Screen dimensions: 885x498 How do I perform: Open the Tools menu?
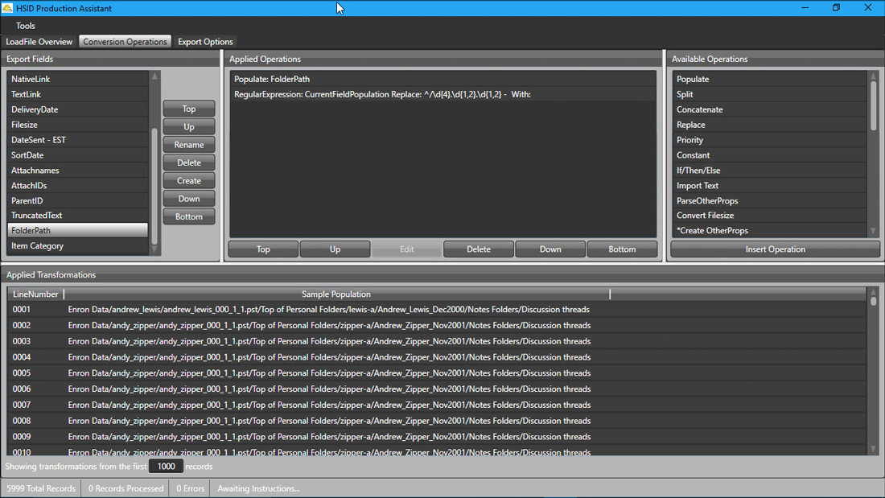[x=26, y=26]
